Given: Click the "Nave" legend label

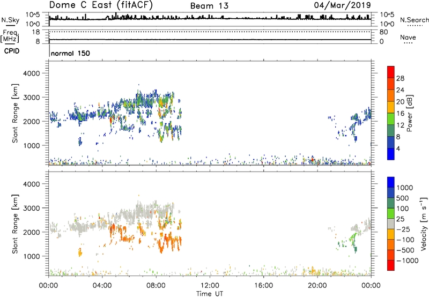Looking at the screenshot, I should pos(408,37).
